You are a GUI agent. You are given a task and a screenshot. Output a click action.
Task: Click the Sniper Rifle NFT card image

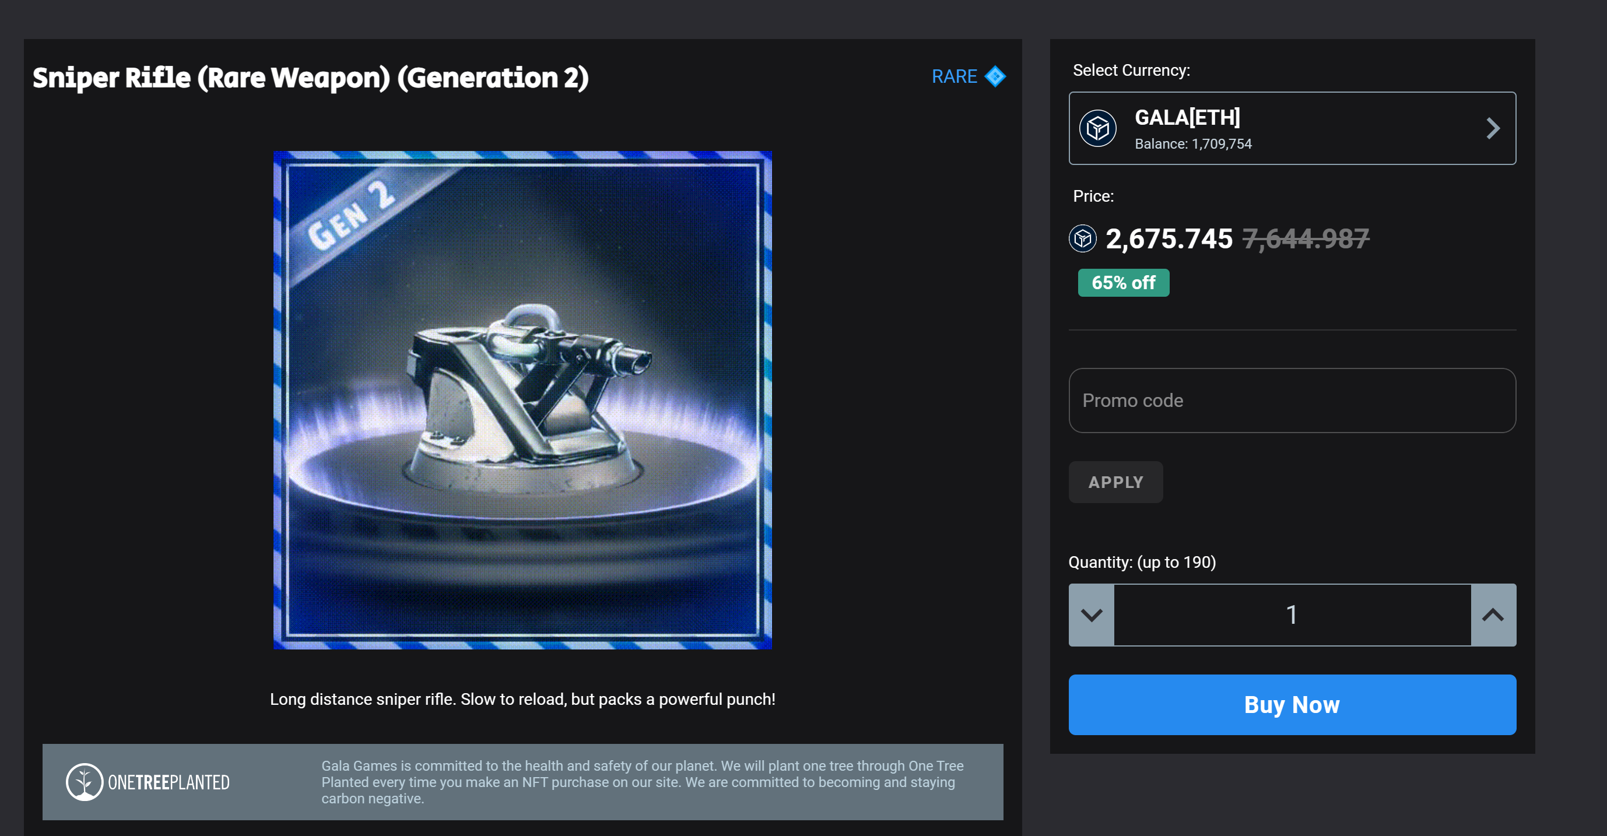522,400
